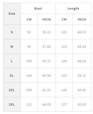Screen dimensions: 93x114
Task: Click the 124 cm length cell
Action: 64,61
